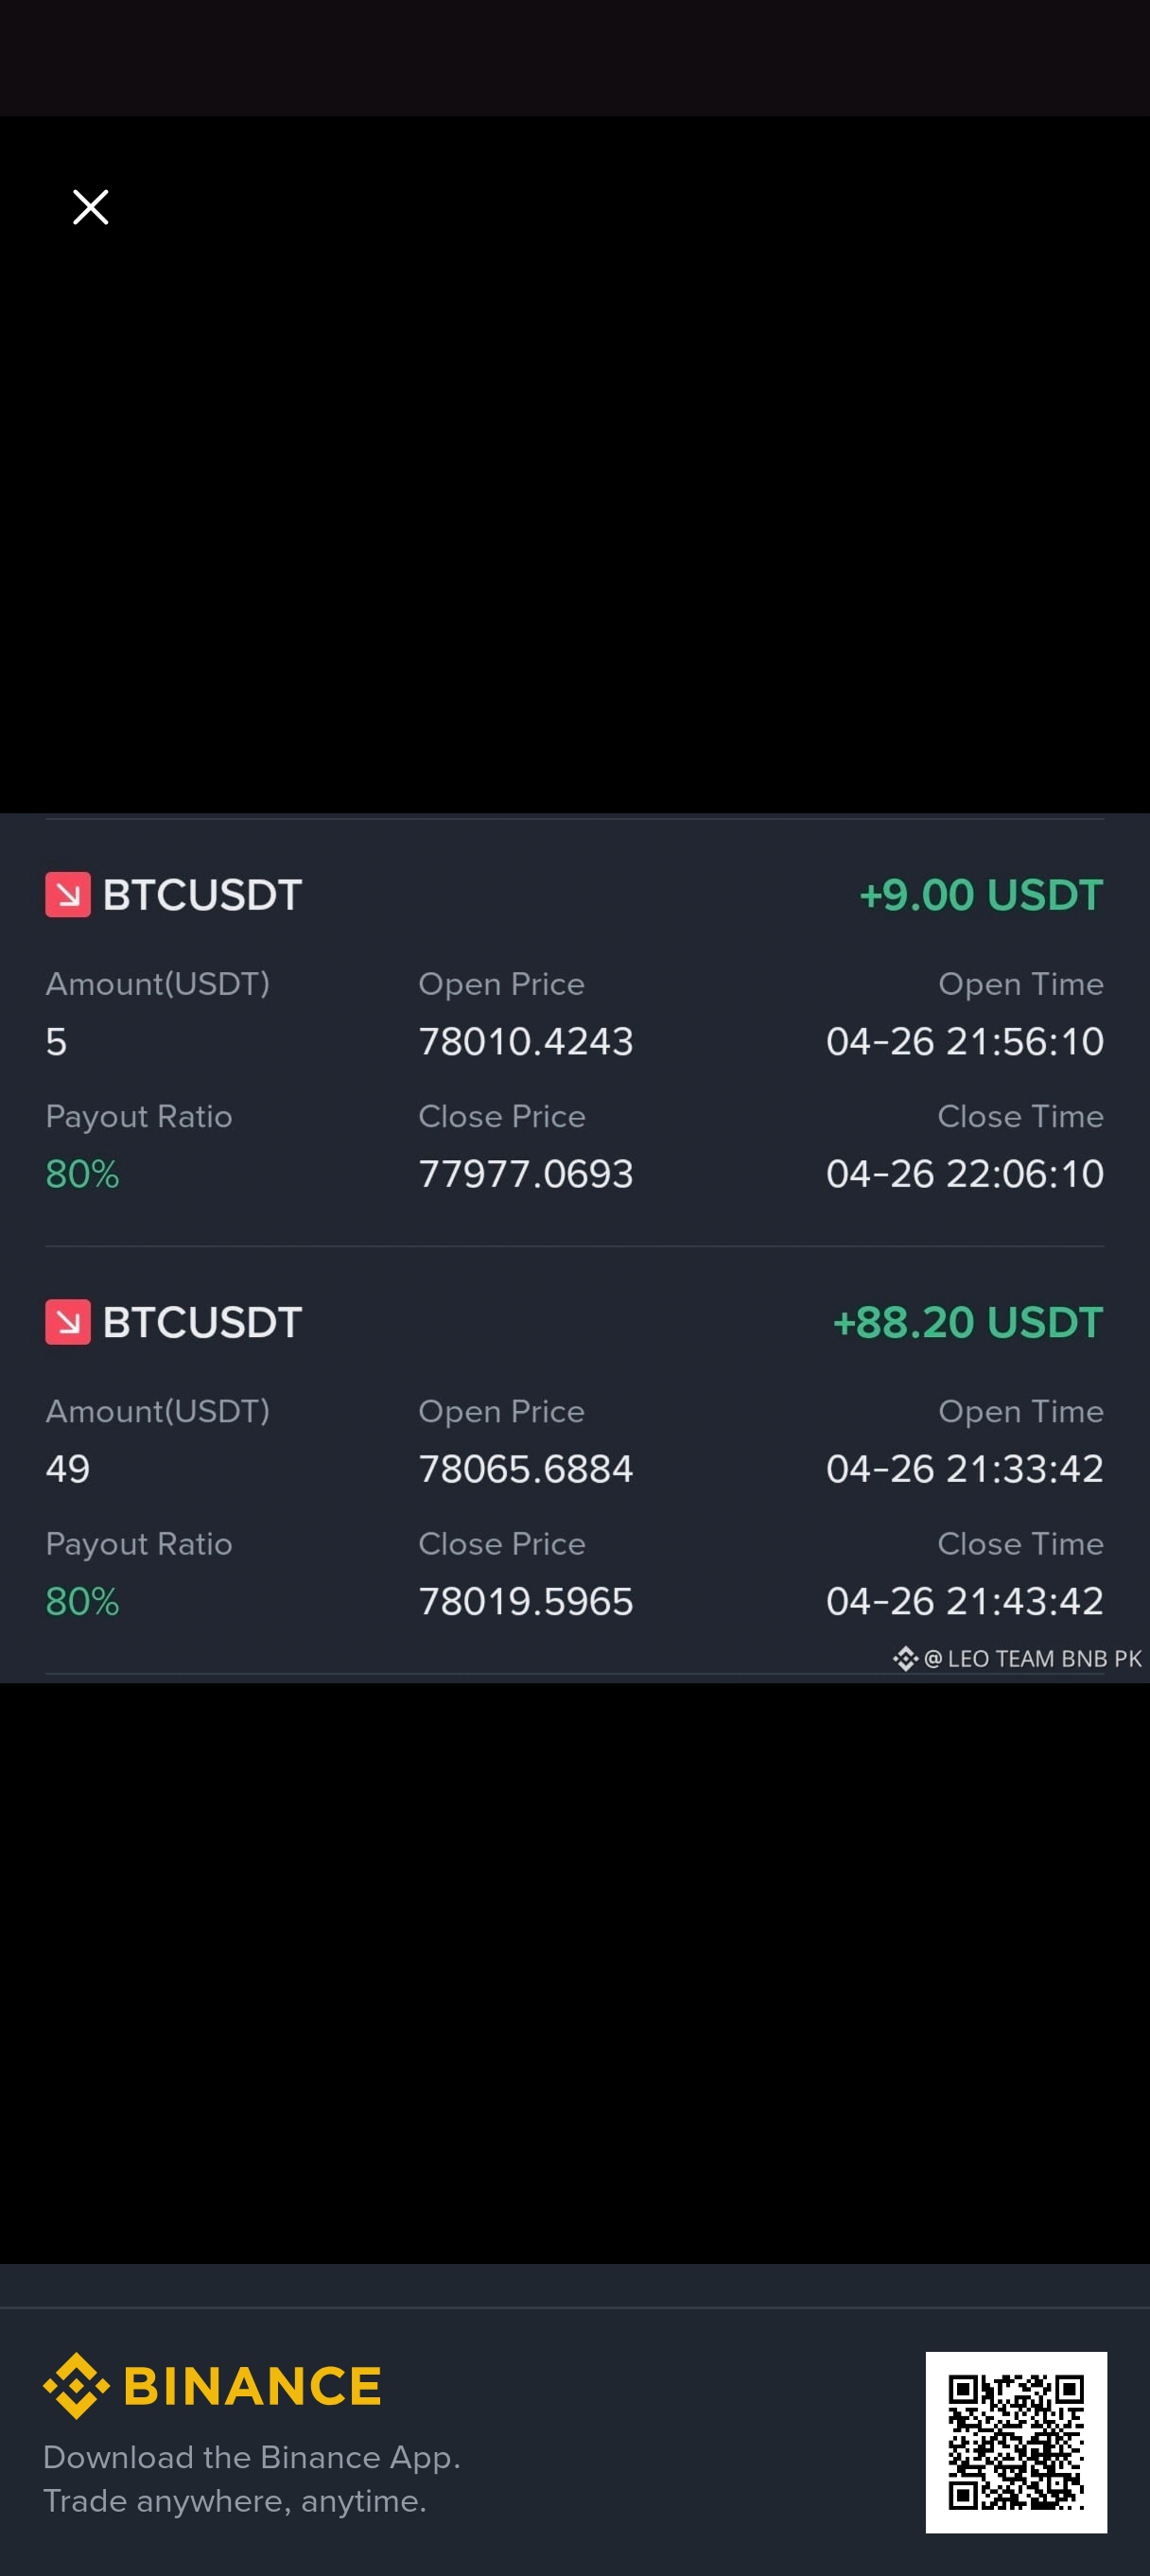Tap the second BTCUSDT pair title

pos(202,1322)
